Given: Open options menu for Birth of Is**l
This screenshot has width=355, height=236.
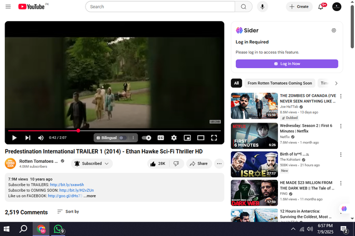Looking at the screenshot, I should [341, 155].
